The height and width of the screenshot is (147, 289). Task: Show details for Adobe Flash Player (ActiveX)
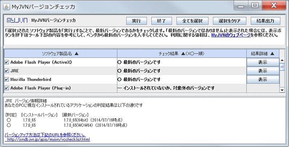pos(263,62)
